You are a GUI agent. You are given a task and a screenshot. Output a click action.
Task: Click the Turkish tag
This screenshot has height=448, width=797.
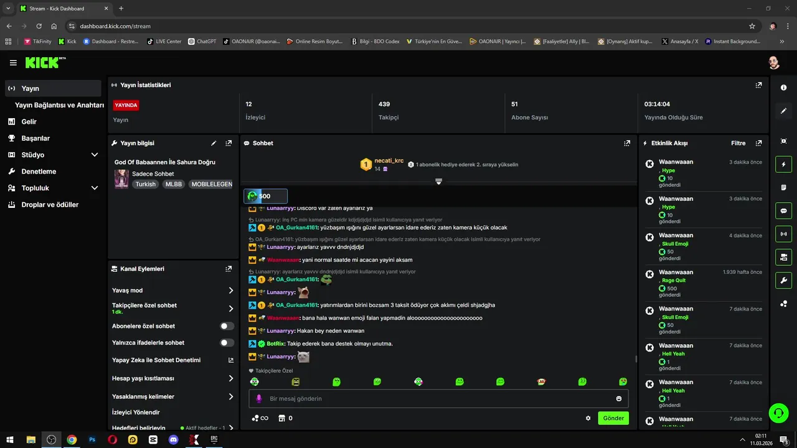pyautogui.click(x=146, y=184)
